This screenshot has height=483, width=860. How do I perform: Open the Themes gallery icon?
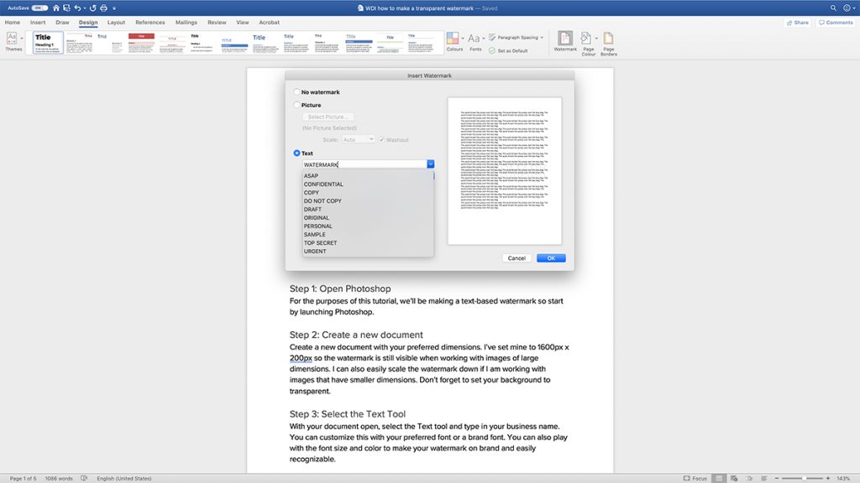tap(13, 39)
